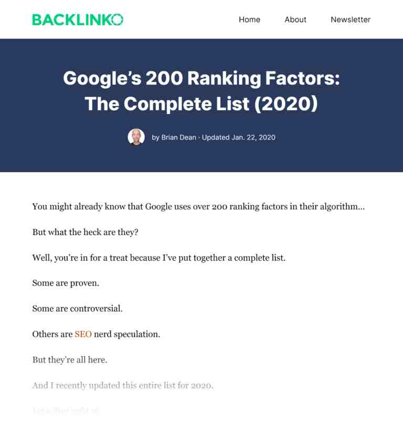Click the 'nerd speculation.' text
This screenshot has height=426, width=403.
pyautogui.click(x=127, y=334)
